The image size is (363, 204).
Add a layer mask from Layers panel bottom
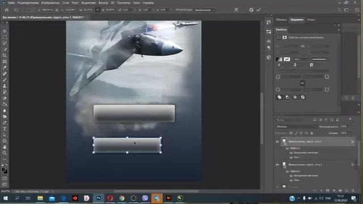click(327, 190)
